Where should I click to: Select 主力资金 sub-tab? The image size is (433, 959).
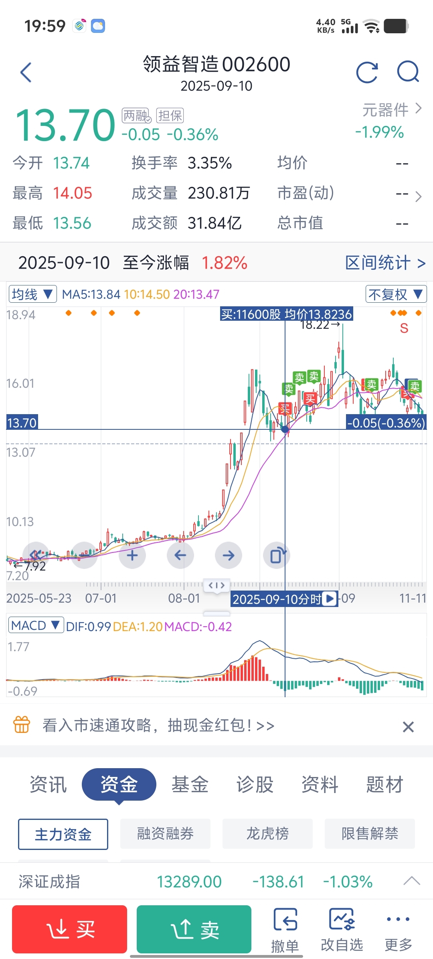click(x=63, y=834)
